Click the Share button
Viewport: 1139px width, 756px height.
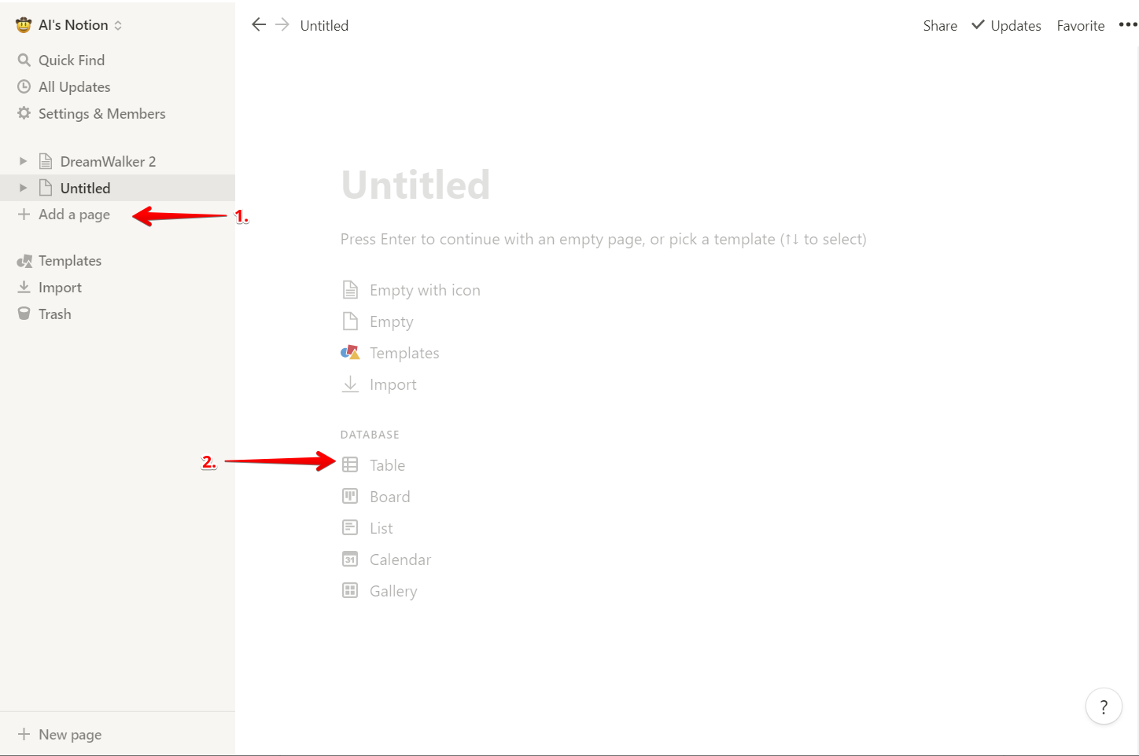pos(940,25)
